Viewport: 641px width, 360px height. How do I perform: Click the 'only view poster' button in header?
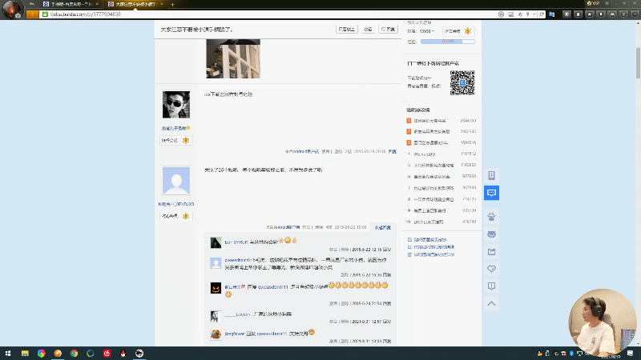coord(347,30)
